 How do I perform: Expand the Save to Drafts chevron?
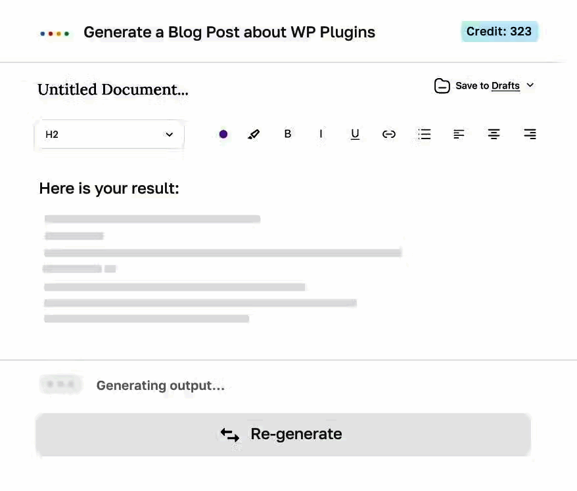(x=530, y=85)
